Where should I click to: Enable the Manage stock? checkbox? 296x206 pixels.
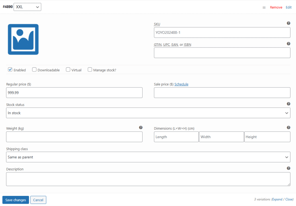[90, 69]
